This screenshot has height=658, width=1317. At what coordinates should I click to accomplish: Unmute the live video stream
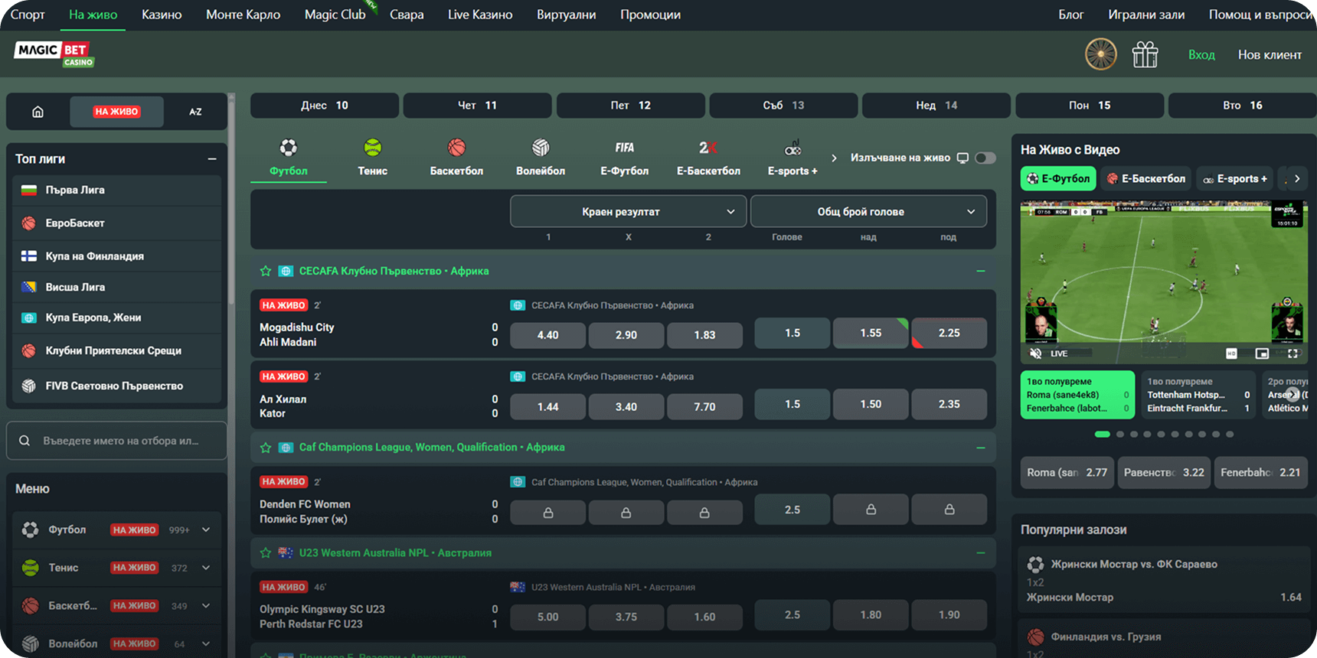[1035, 353]
